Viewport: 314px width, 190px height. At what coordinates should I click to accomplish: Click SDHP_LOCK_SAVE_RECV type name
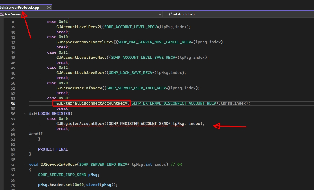click(131, 73)
